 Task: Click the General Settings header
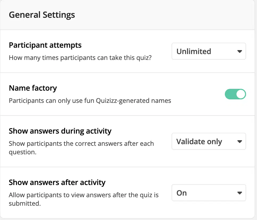42,15
